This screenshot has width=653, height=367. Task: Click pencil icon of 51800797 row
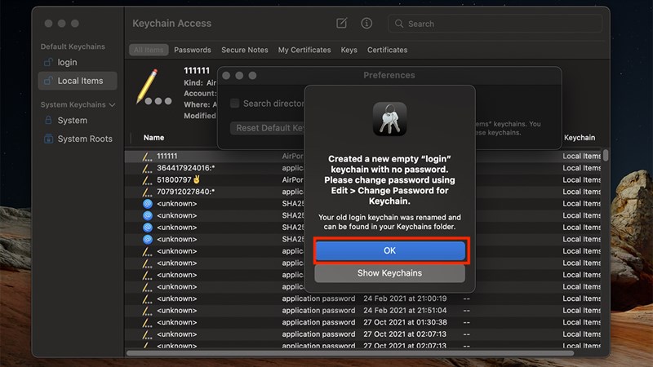[148, 180]
